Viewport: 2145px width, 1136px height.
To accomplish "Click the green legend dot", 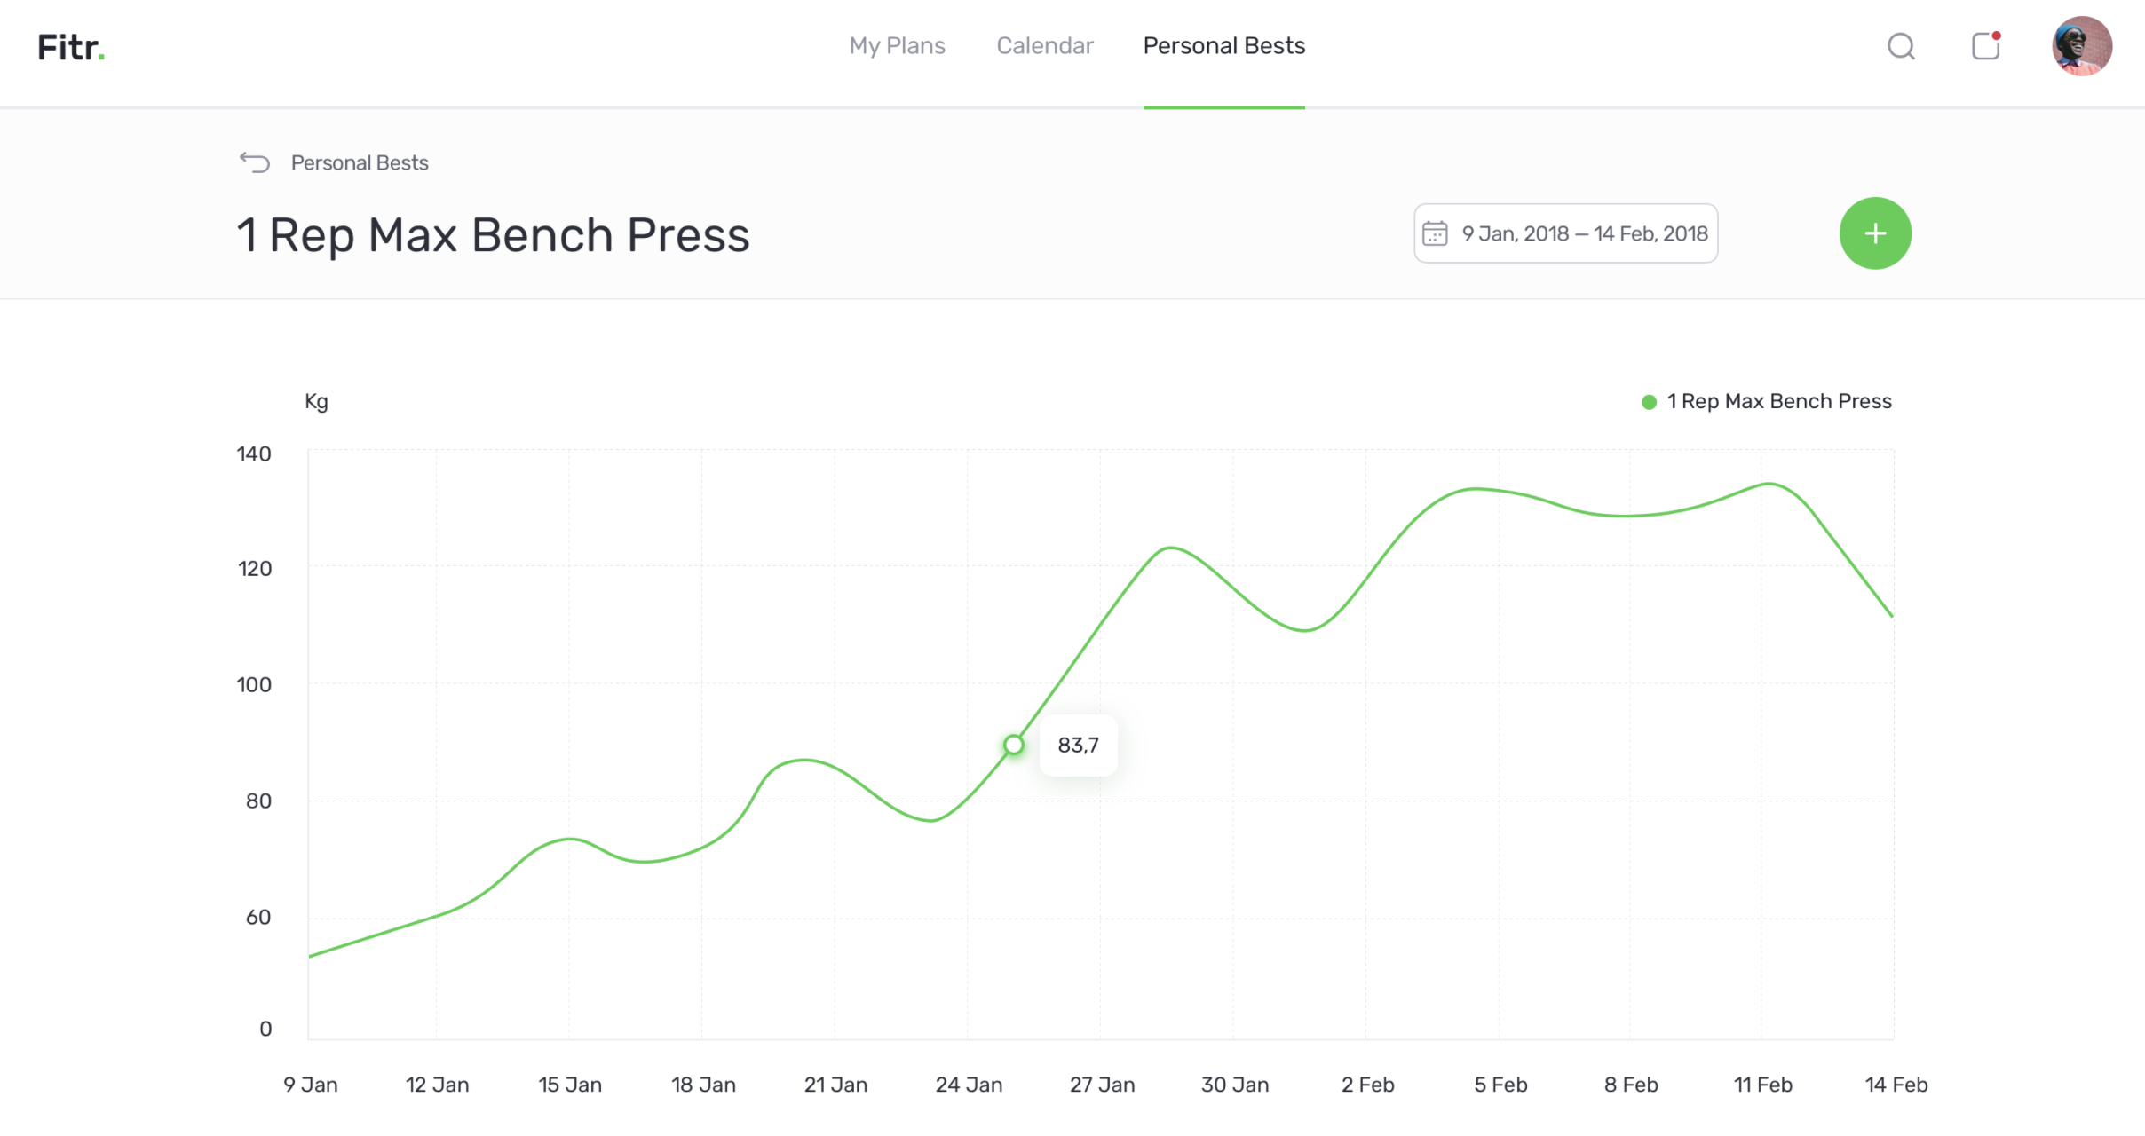I will coord(1649,403).
